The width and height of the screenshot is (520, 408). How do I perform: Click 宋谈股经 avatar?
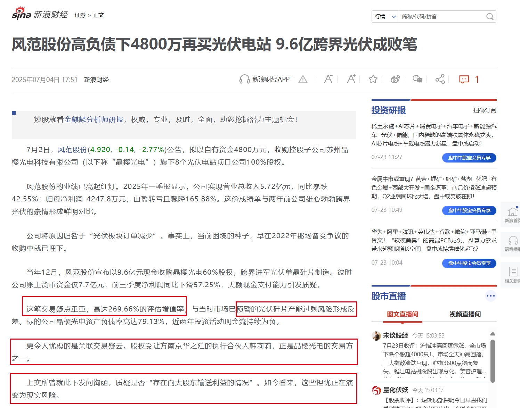tap(376, 335)
